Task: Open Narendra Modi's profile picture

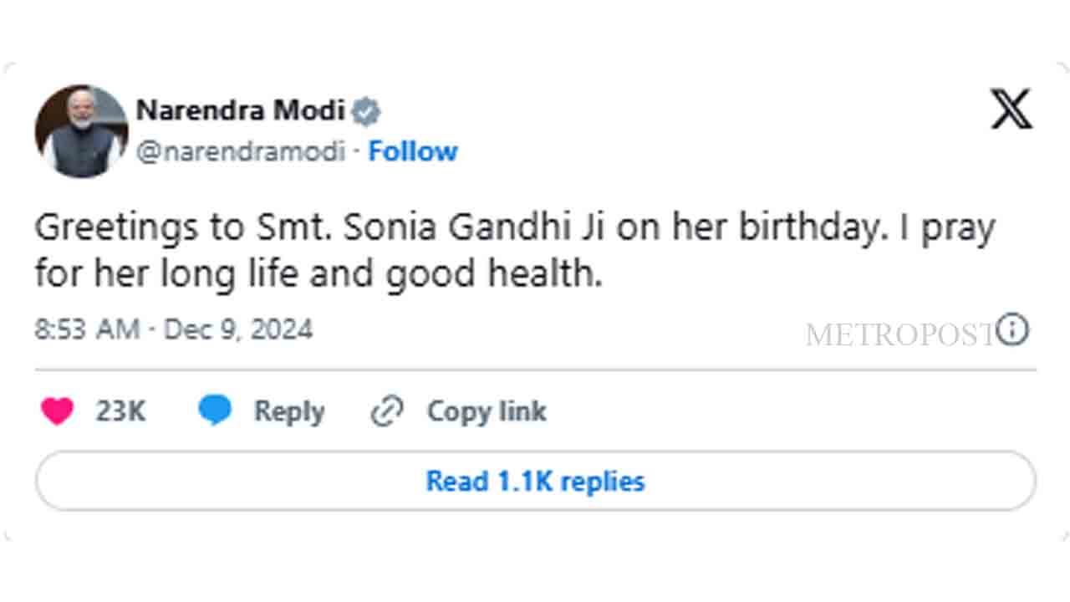Action: point(81,130)
